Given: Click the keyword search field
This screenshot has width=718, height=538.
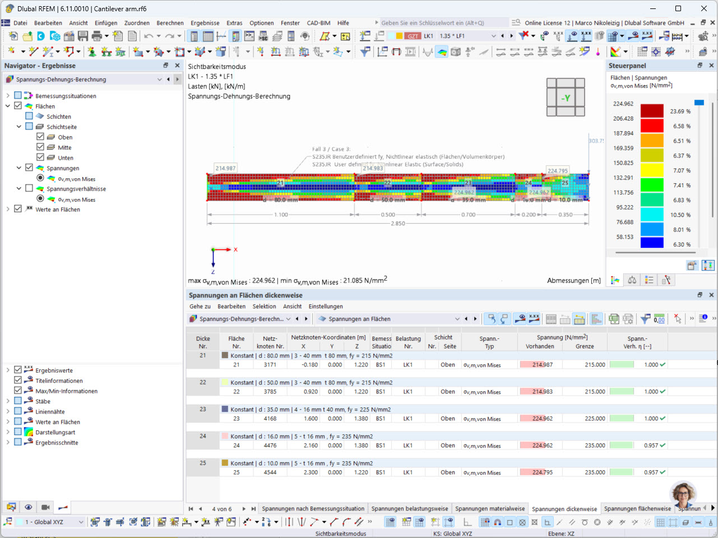Looking at the screenshot, I should coord(444,23).
